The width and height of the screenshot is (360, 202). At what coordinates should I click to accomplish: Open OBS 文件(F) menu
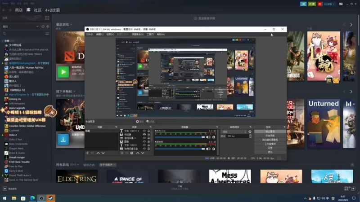coord(90,35)
